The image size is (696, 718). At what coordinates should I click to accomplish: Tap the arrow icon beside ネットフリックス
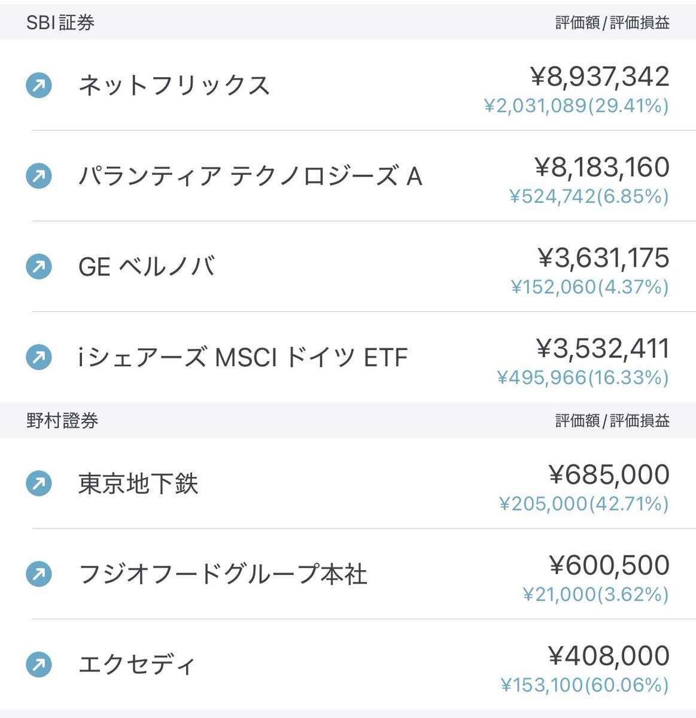click(39, 86)
